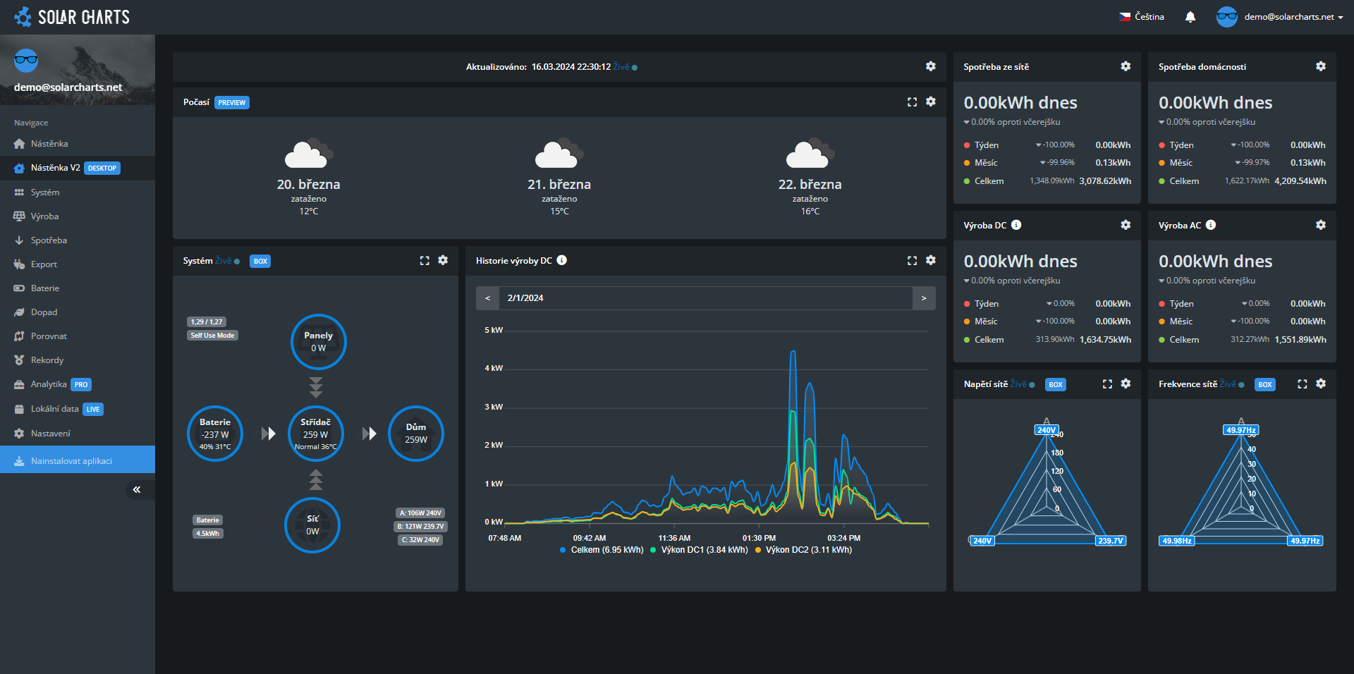Open Frekvence sítě settings gear
This screenshot has width=1354, height=674.
(x=1321, y=384)
